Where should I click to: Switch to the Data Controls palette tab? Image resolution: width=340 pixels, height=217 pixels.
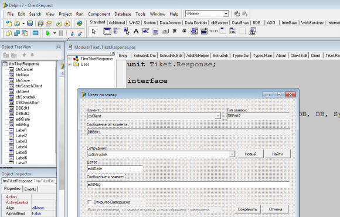196,22
